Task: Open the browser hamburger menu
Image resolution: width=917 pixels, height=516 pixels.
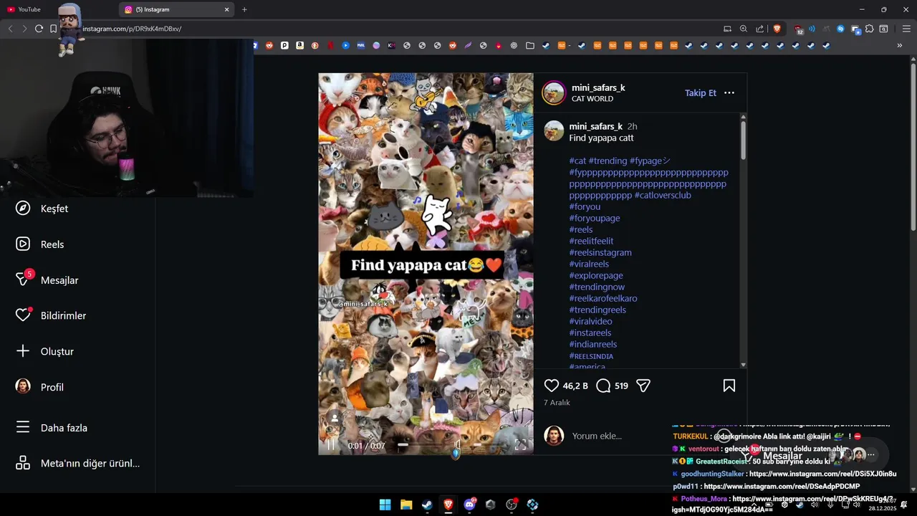Action: click(906, 29)
